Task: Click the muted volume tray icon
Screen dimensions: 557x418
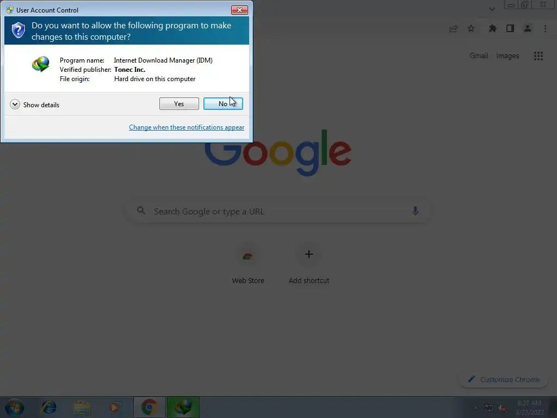Action: (x=502, y=408)
